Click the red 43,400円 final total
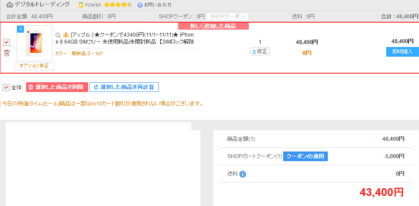The width and height of the screenshot is (419, 206). point(381,192)
